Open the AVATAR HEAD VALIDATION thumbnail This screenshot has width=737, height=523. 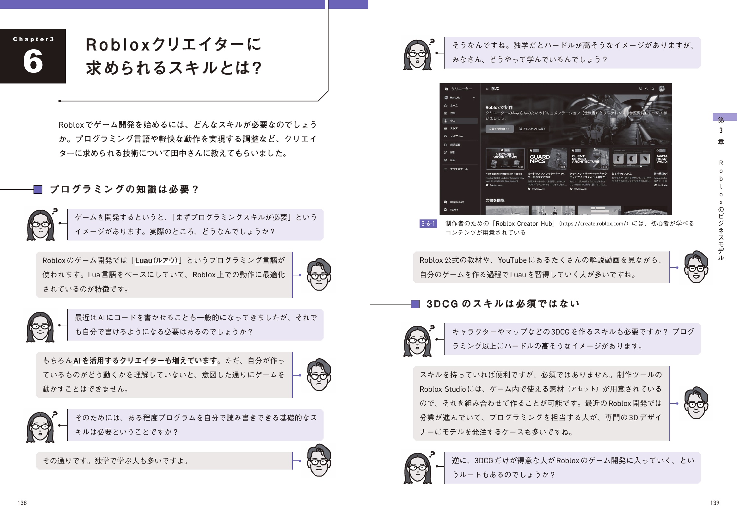[661, 159]
